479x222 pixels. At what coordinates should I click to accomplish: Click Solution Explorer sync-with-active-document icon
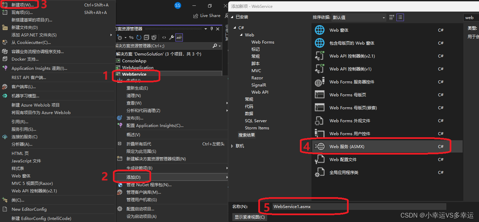pos(131,37)
